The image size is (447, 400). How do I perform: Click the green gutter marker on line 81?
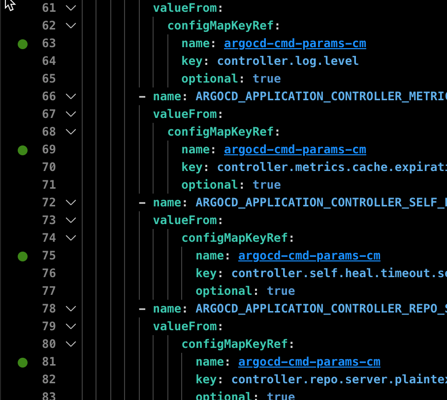tap(23, 363)
